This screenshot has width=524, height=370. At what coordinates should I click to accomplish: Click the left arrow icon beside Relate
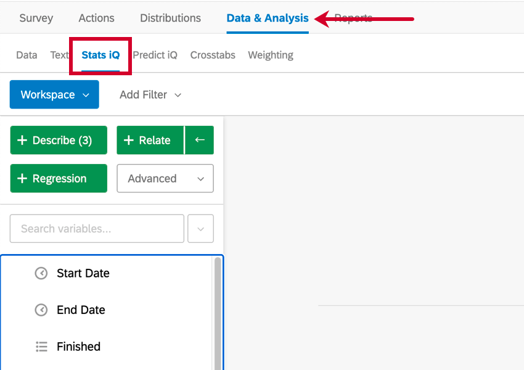tap(199, 140)
